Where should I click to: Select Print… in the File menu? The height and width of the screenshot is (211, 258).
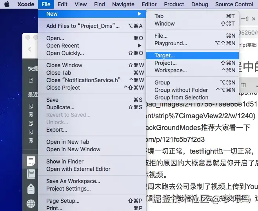[x=92, y=208]
